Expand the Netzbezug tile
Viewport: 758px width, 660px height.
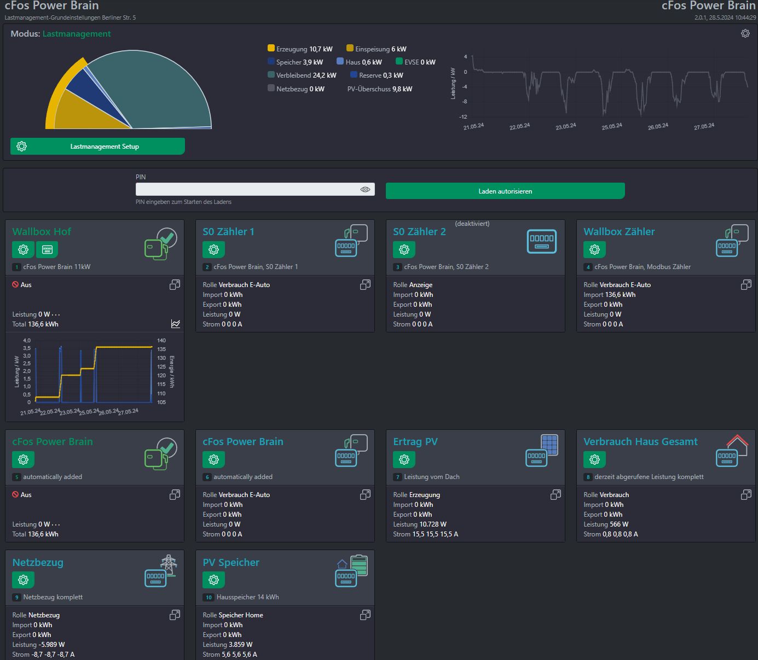175,615
